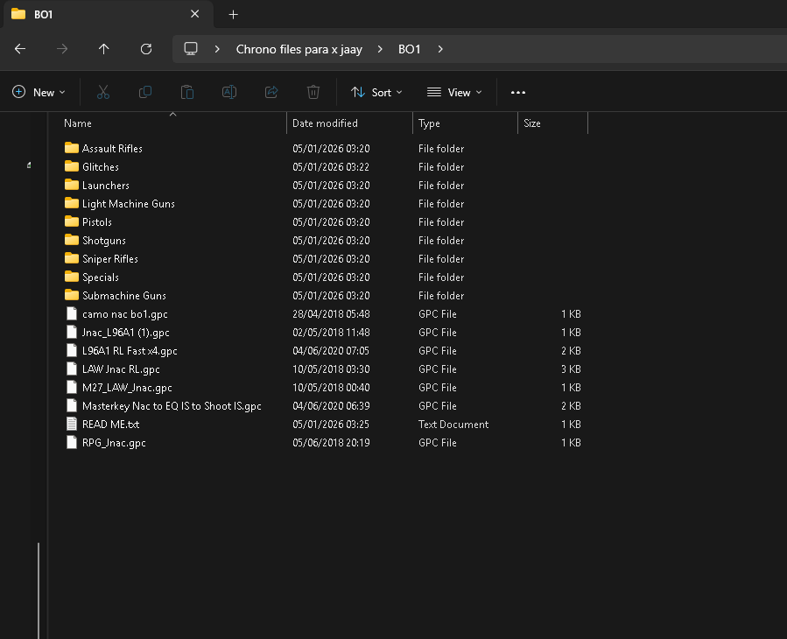This screenshot has height=639, width=787.
Task: Expand chevron after BO1 in address bar
Action: (x=440, y=49)
